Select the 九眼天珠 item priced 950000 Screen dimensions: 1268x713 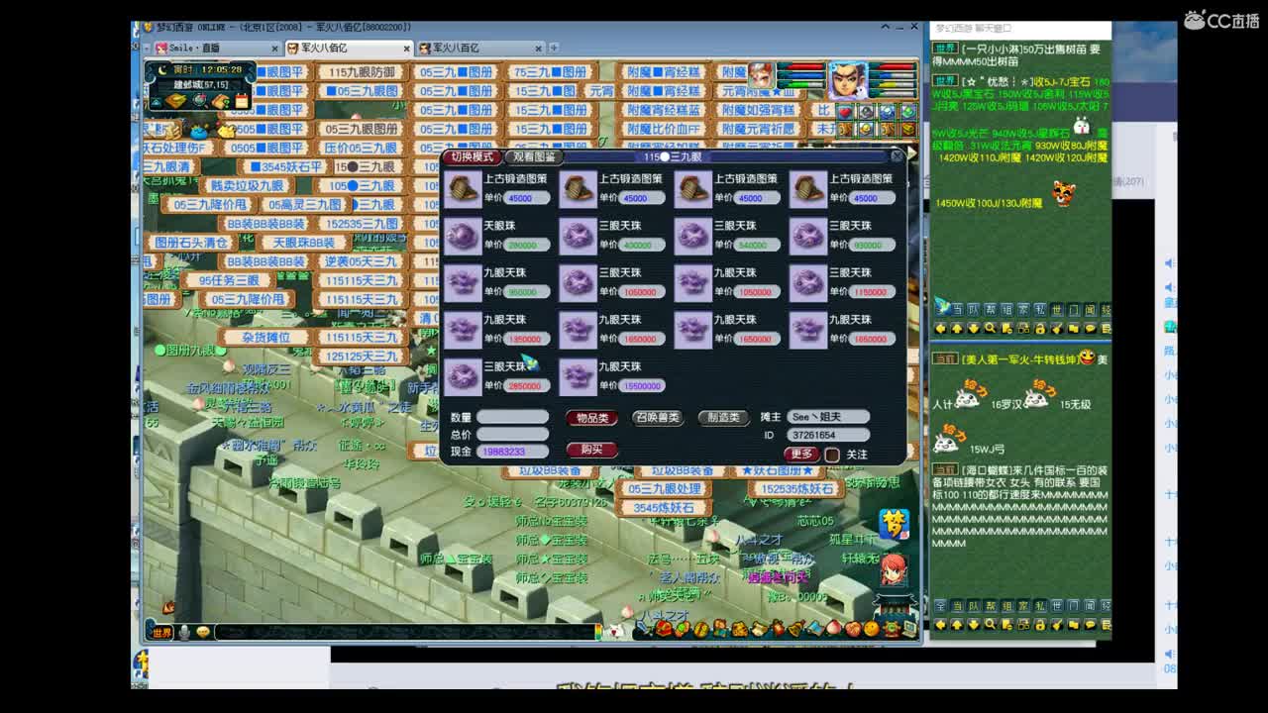[463, 282]
